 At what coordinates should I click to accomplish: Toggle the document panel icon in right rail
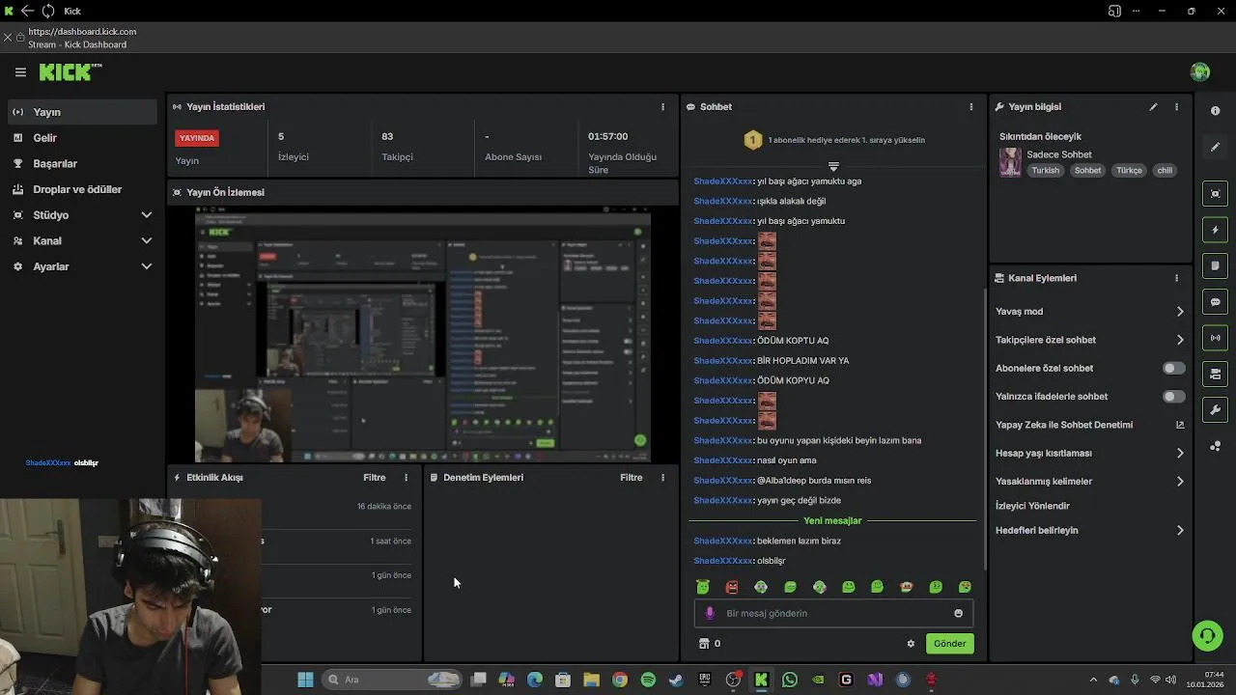click(x=1216, y=265)
